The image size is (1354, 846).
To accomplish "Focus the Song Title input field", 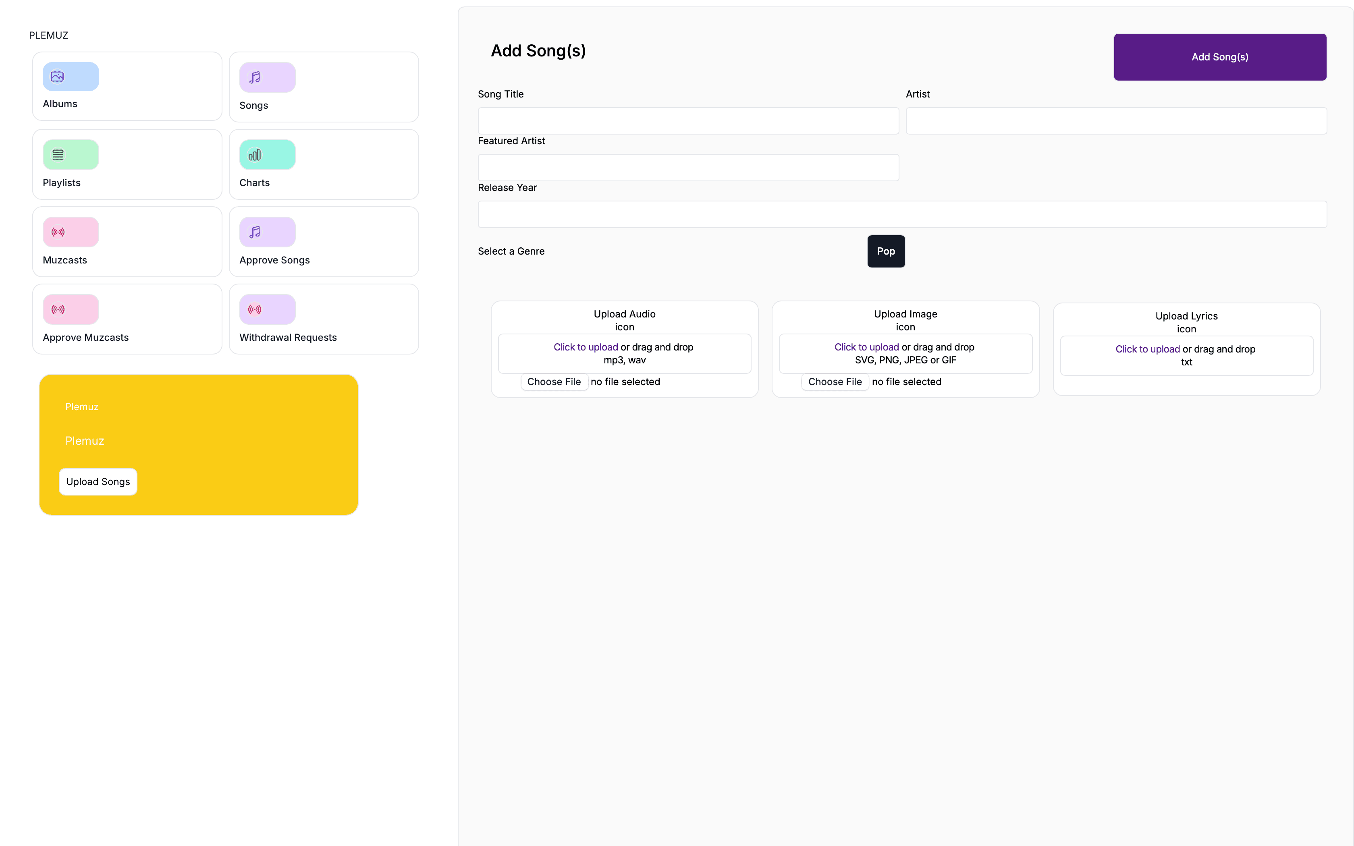I will tap(688, 121).
